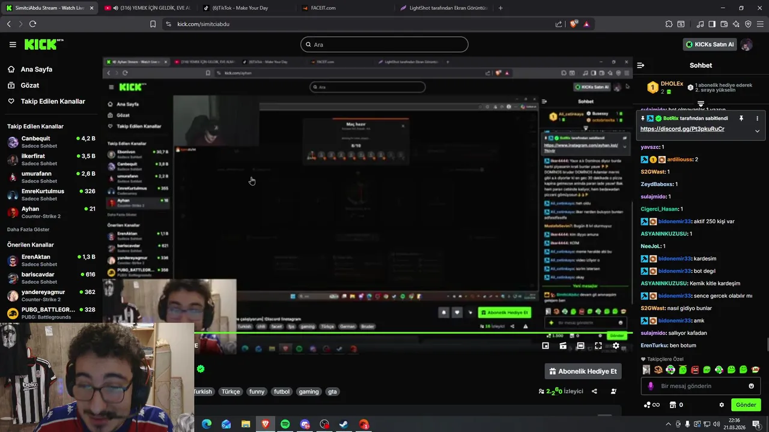Open Canbequit channel in sidebar
Image resolution: width=769 pixels, height=432 pixels.
pyautogui.click(x=50, y=142)
